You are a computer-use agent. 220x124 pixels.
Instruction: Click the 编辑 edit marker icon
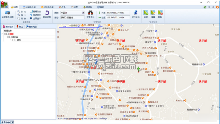tap(153, 12)
